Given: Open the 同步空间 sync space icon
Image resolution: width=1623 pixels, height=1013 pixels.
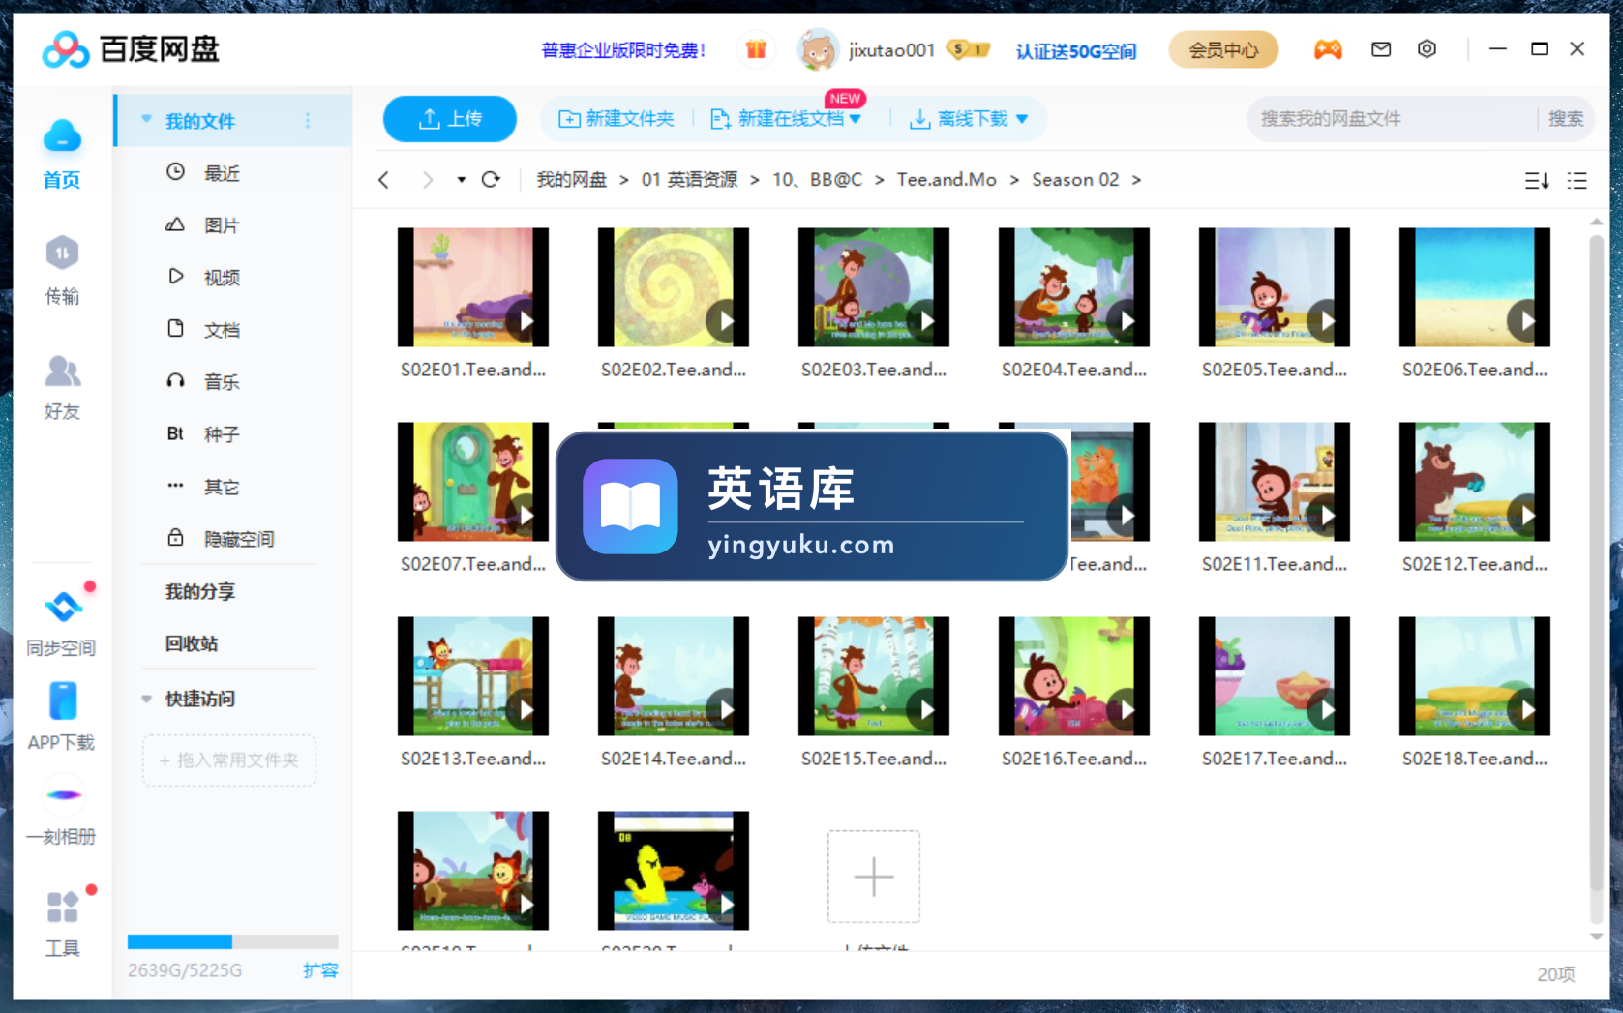Looking at the screenshot, I should pos(63,607).
